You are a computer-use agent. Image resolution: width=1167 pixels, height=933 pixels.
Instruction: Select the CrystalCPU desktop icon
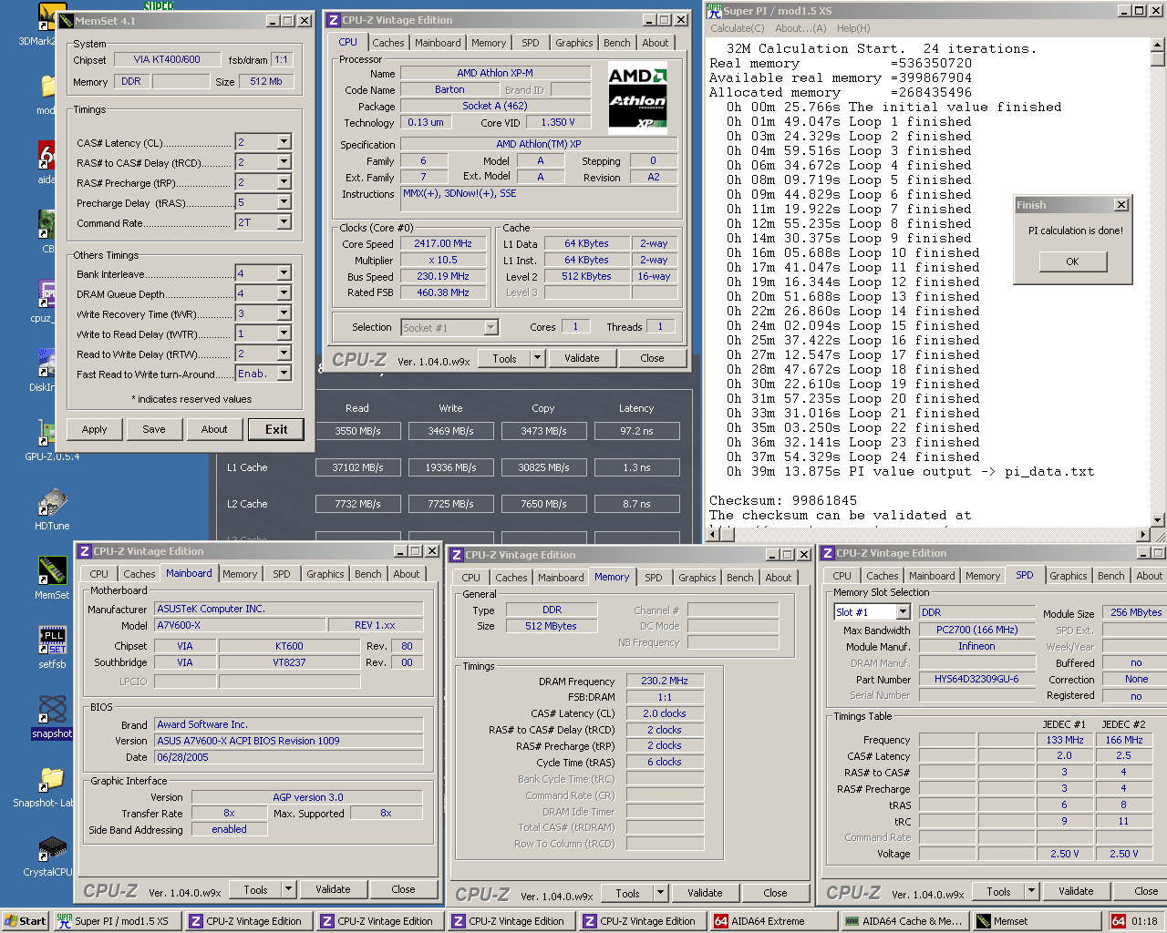(52, 848)
